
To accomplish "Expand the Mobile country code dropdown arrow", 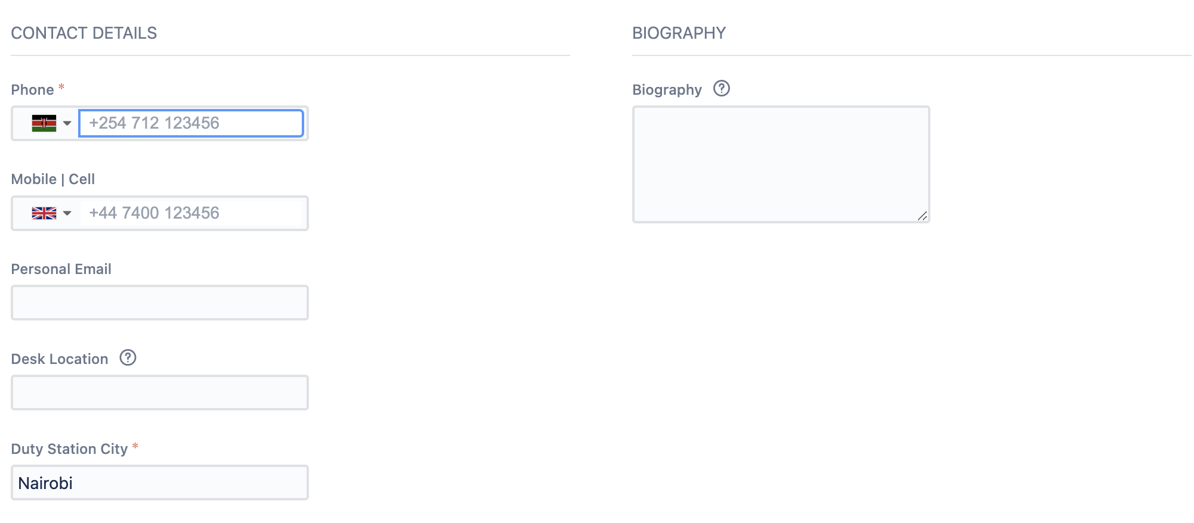I will coord(67,213).
